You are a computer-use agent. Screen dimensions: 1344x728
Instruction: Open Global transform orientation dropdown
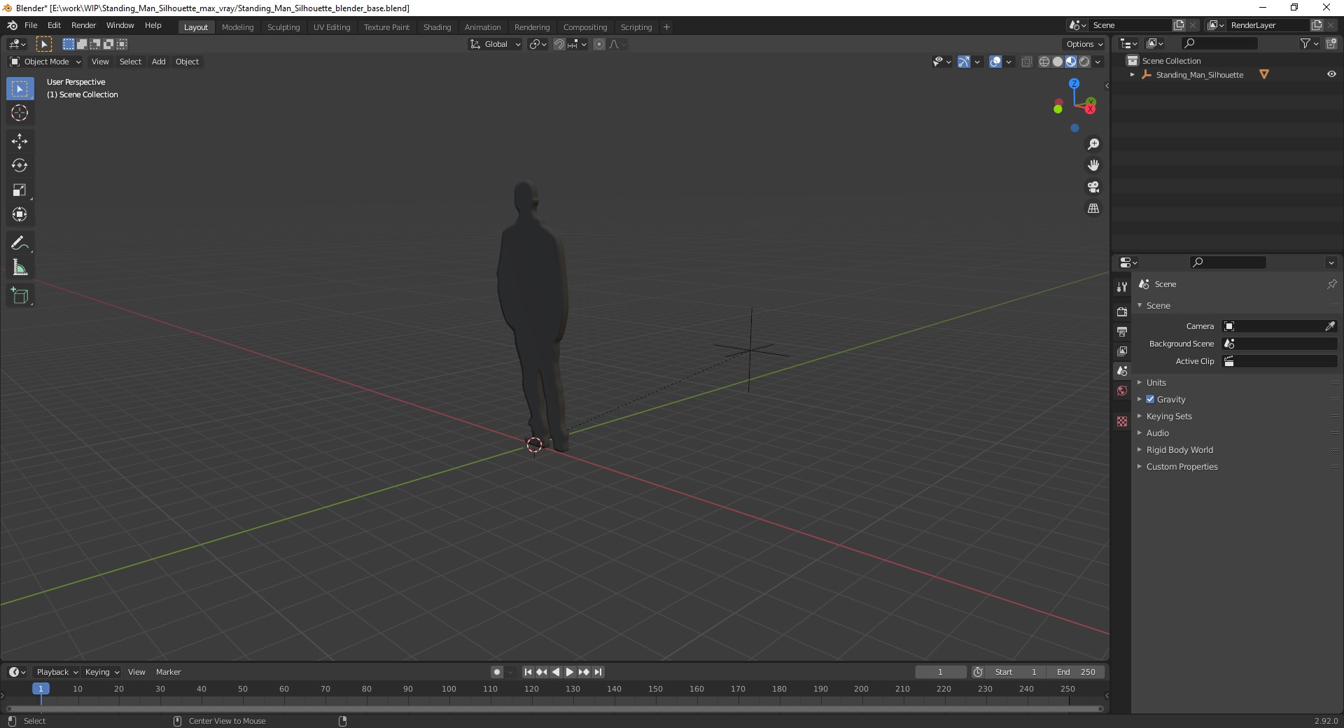[496, 44]
